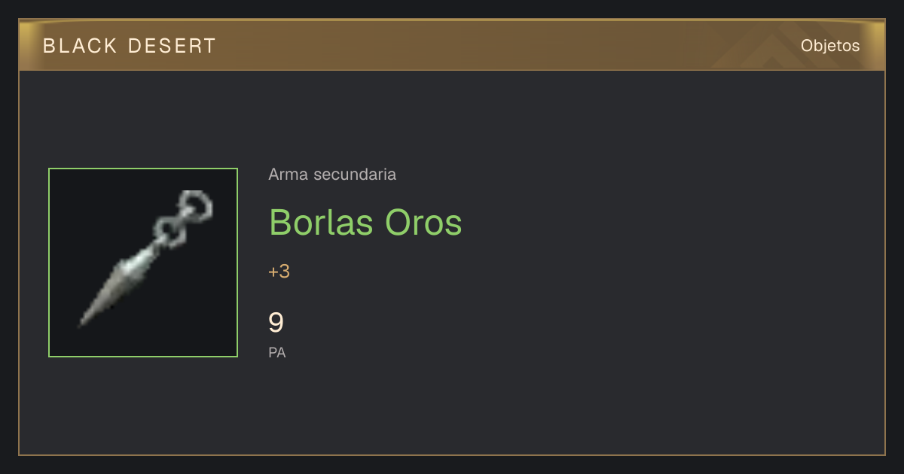Screen dimensions: 904x474
Task: Click the gold outline of the item card
Action: pos(19,263)
